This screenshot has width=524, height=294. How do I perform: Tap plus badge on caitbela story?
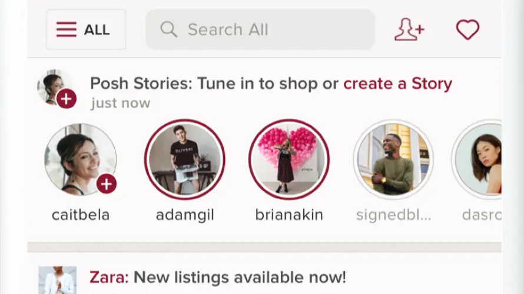click(106, 184)
